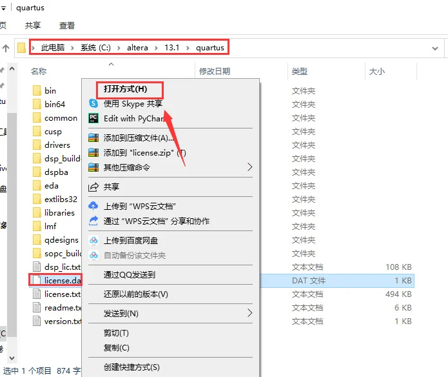Click the share icon beside 共享 menu entry
Screen dimensions: 448x377
click(93, 187)
